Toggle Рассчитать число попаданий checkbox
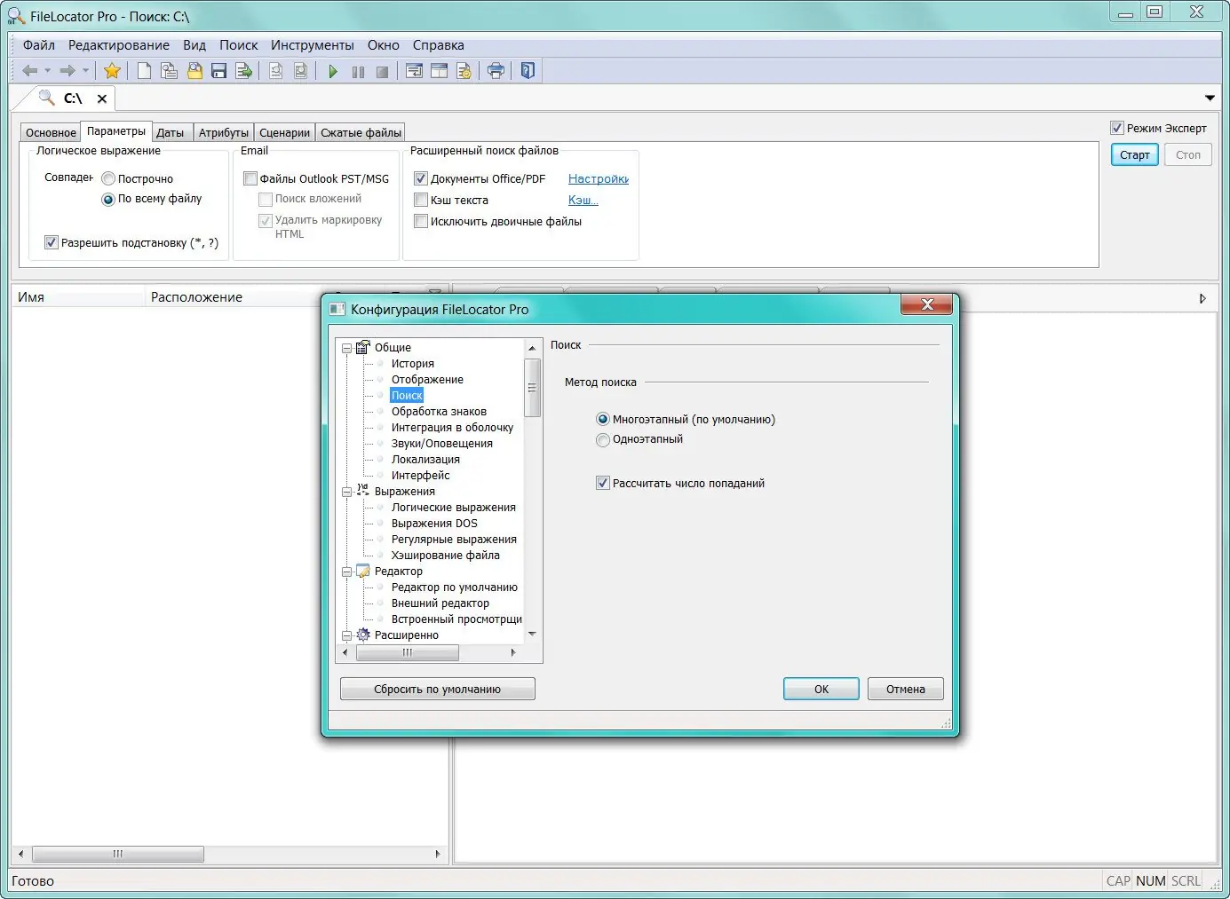The width and height of the screenshot is (1230, 899). 603,484
